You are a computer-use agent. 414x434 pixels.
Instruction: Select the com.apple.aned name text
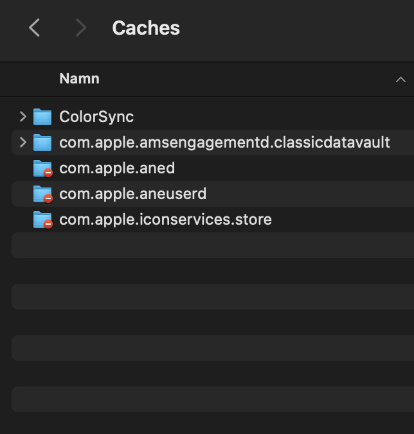coord(117,168)
